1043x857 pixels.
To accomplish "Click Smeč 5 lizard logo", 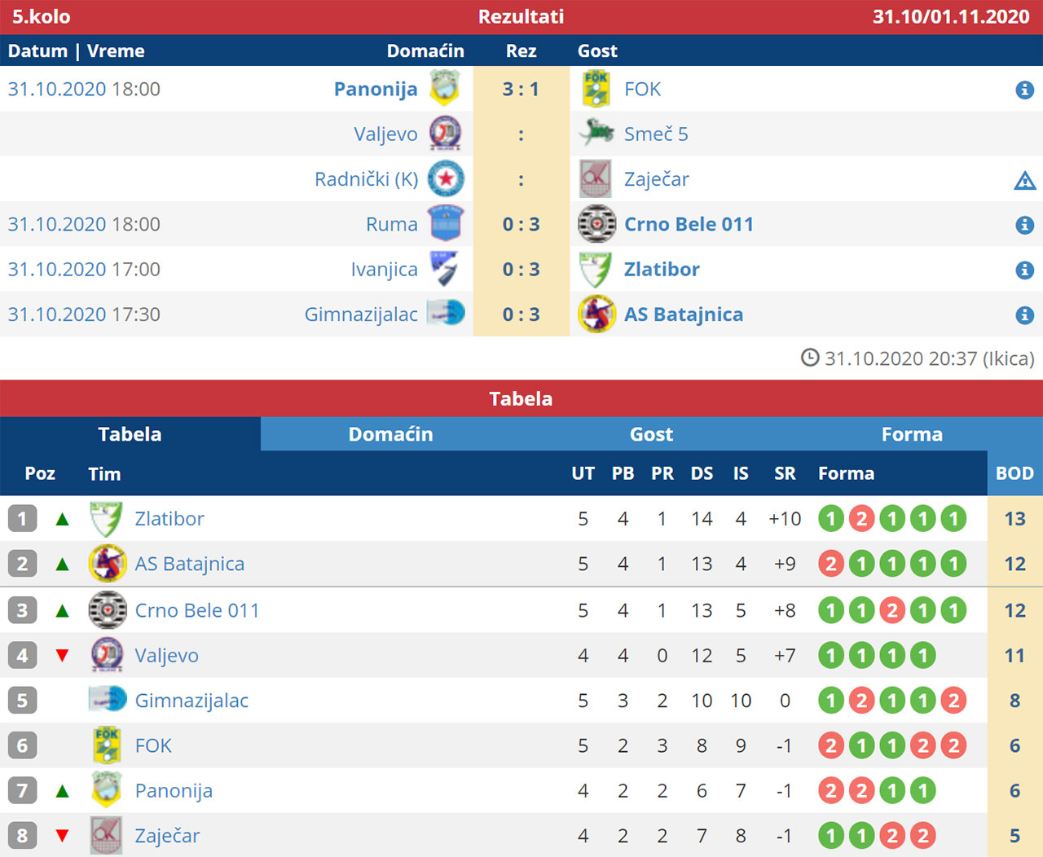I will click(x=596, y=131).
